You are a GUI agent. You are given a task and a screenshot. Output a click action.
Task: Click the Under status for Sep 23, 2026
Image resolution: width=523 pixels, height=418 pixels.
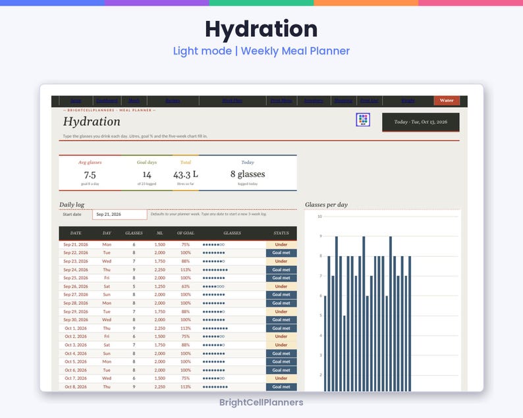[281, 261]
